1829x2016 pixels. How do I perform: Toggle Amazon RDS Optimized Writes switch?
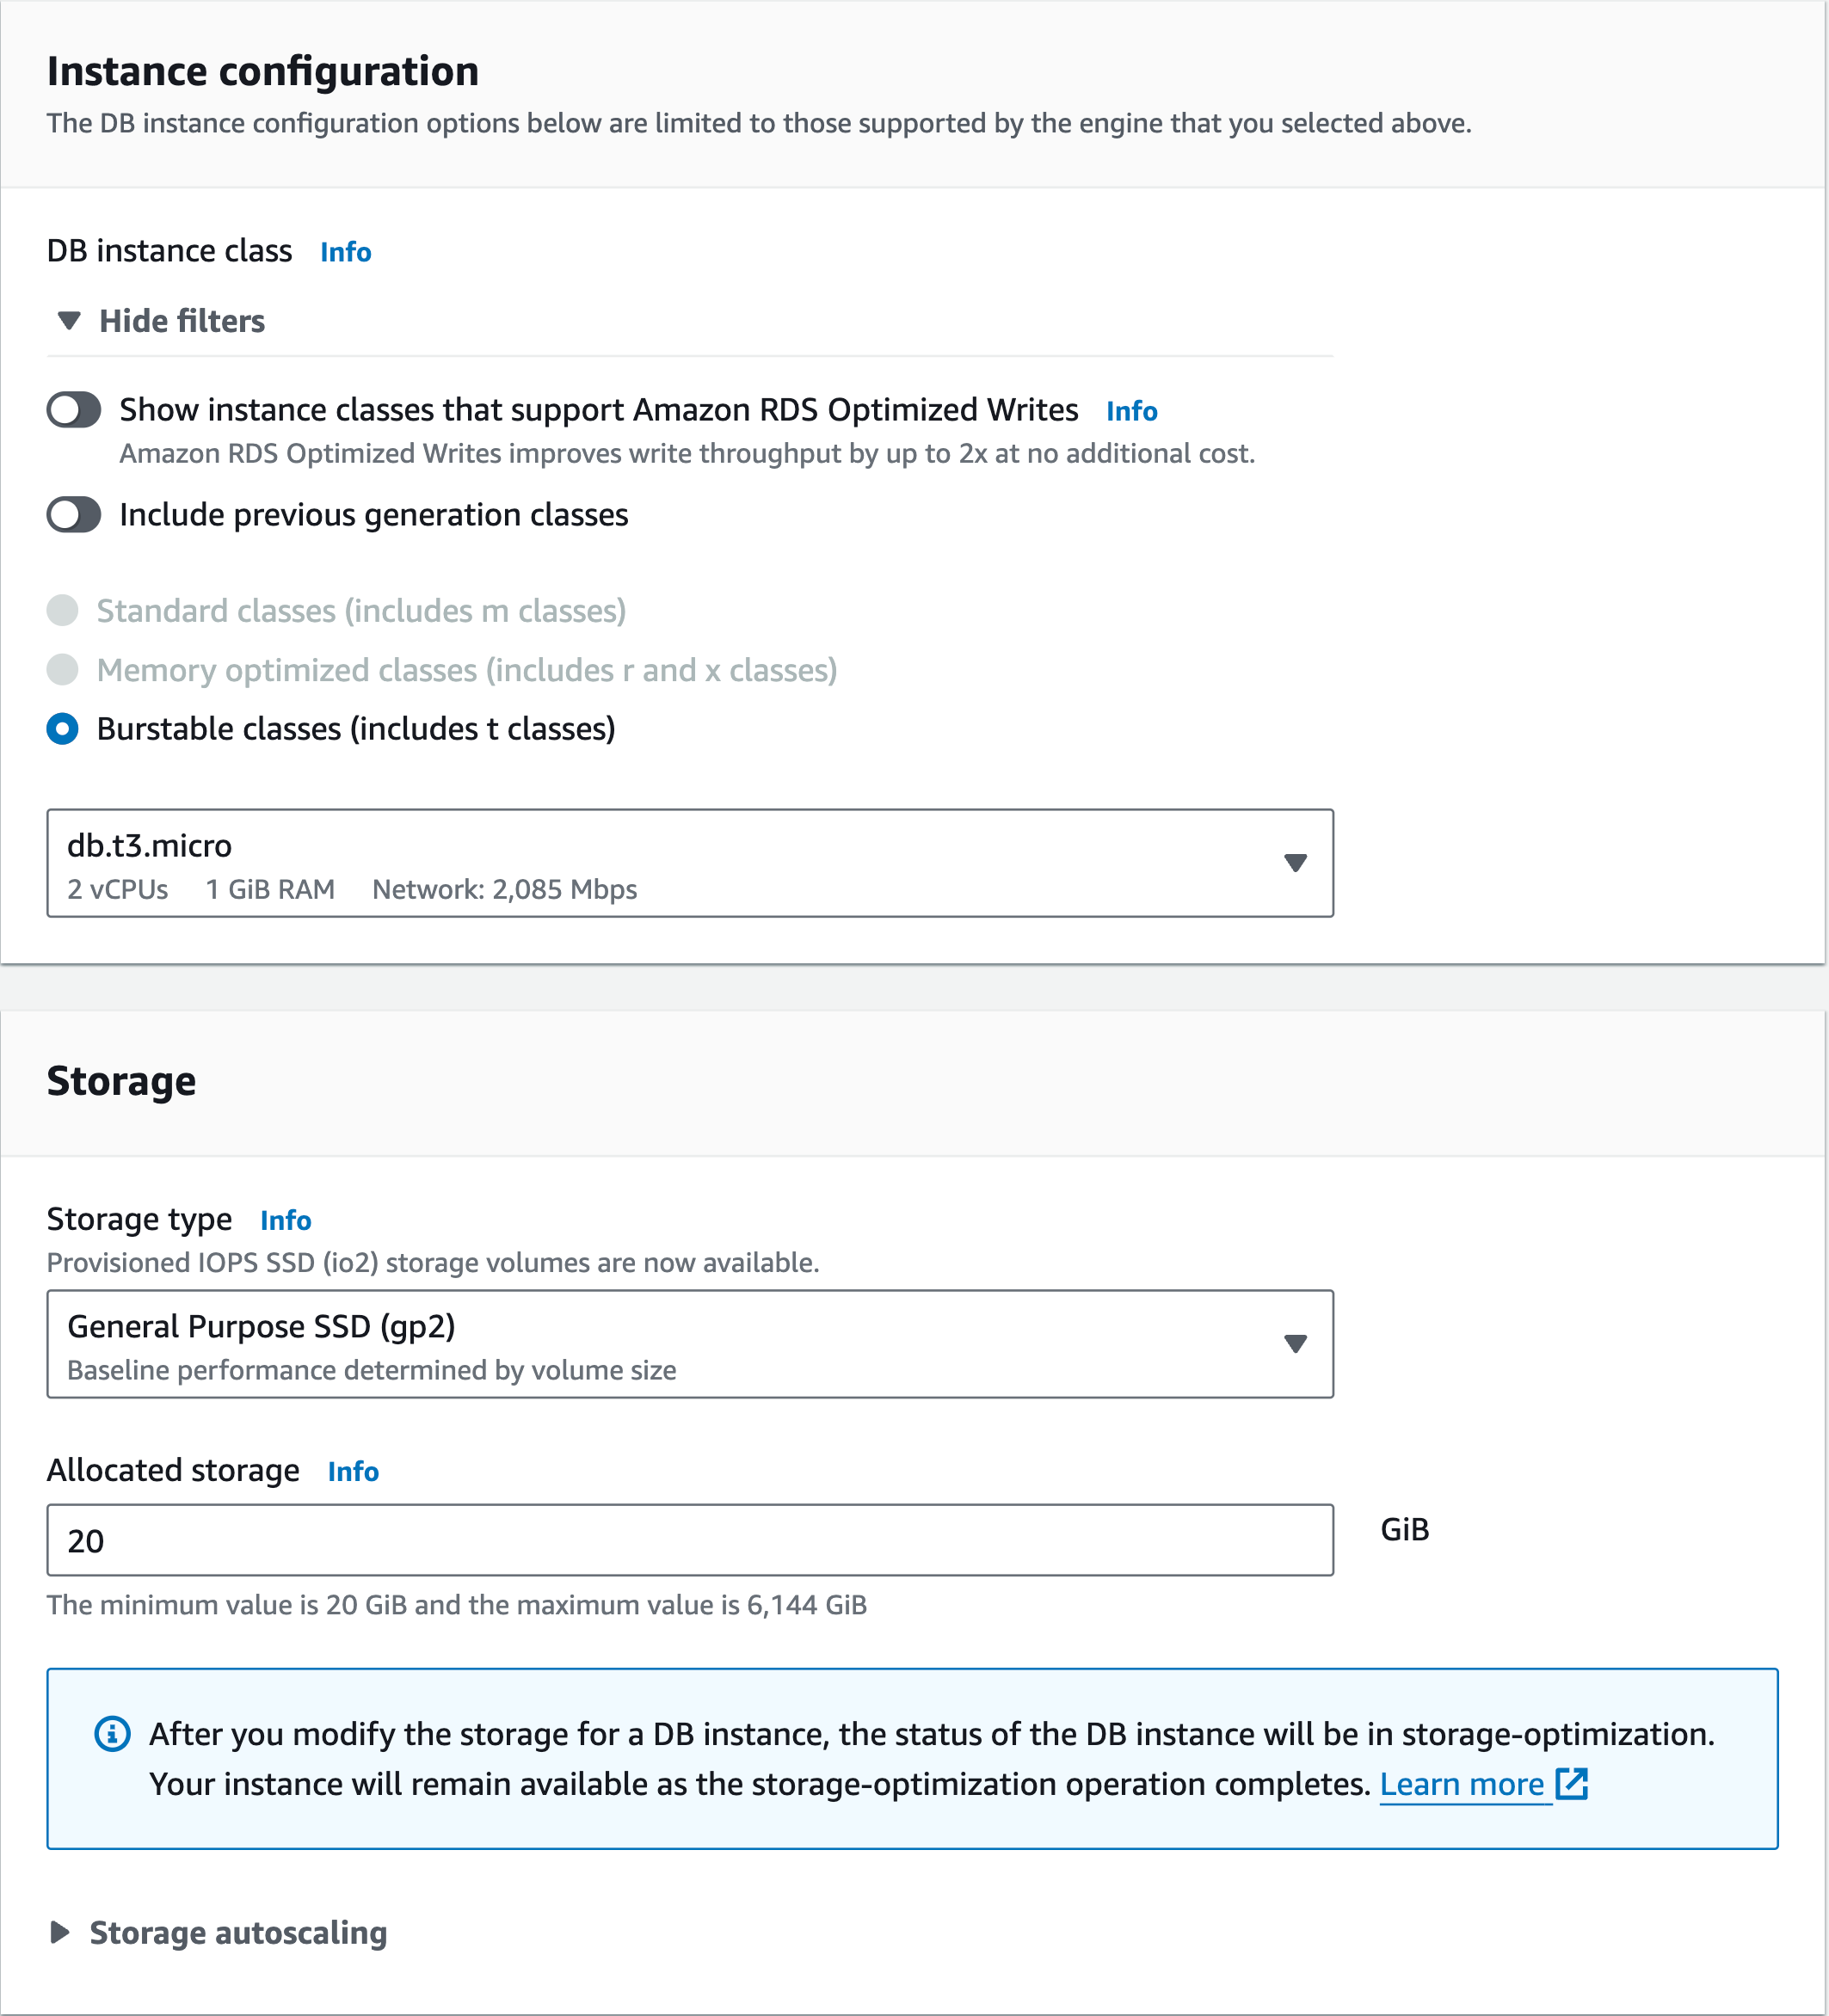coord(74,410)
